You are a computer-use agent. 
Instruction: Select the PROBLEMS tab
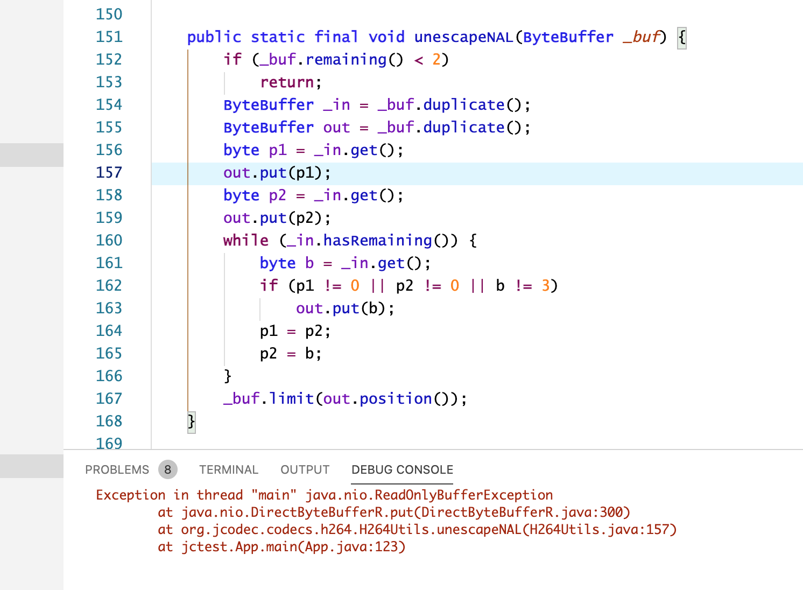click(x=117, y=469)
